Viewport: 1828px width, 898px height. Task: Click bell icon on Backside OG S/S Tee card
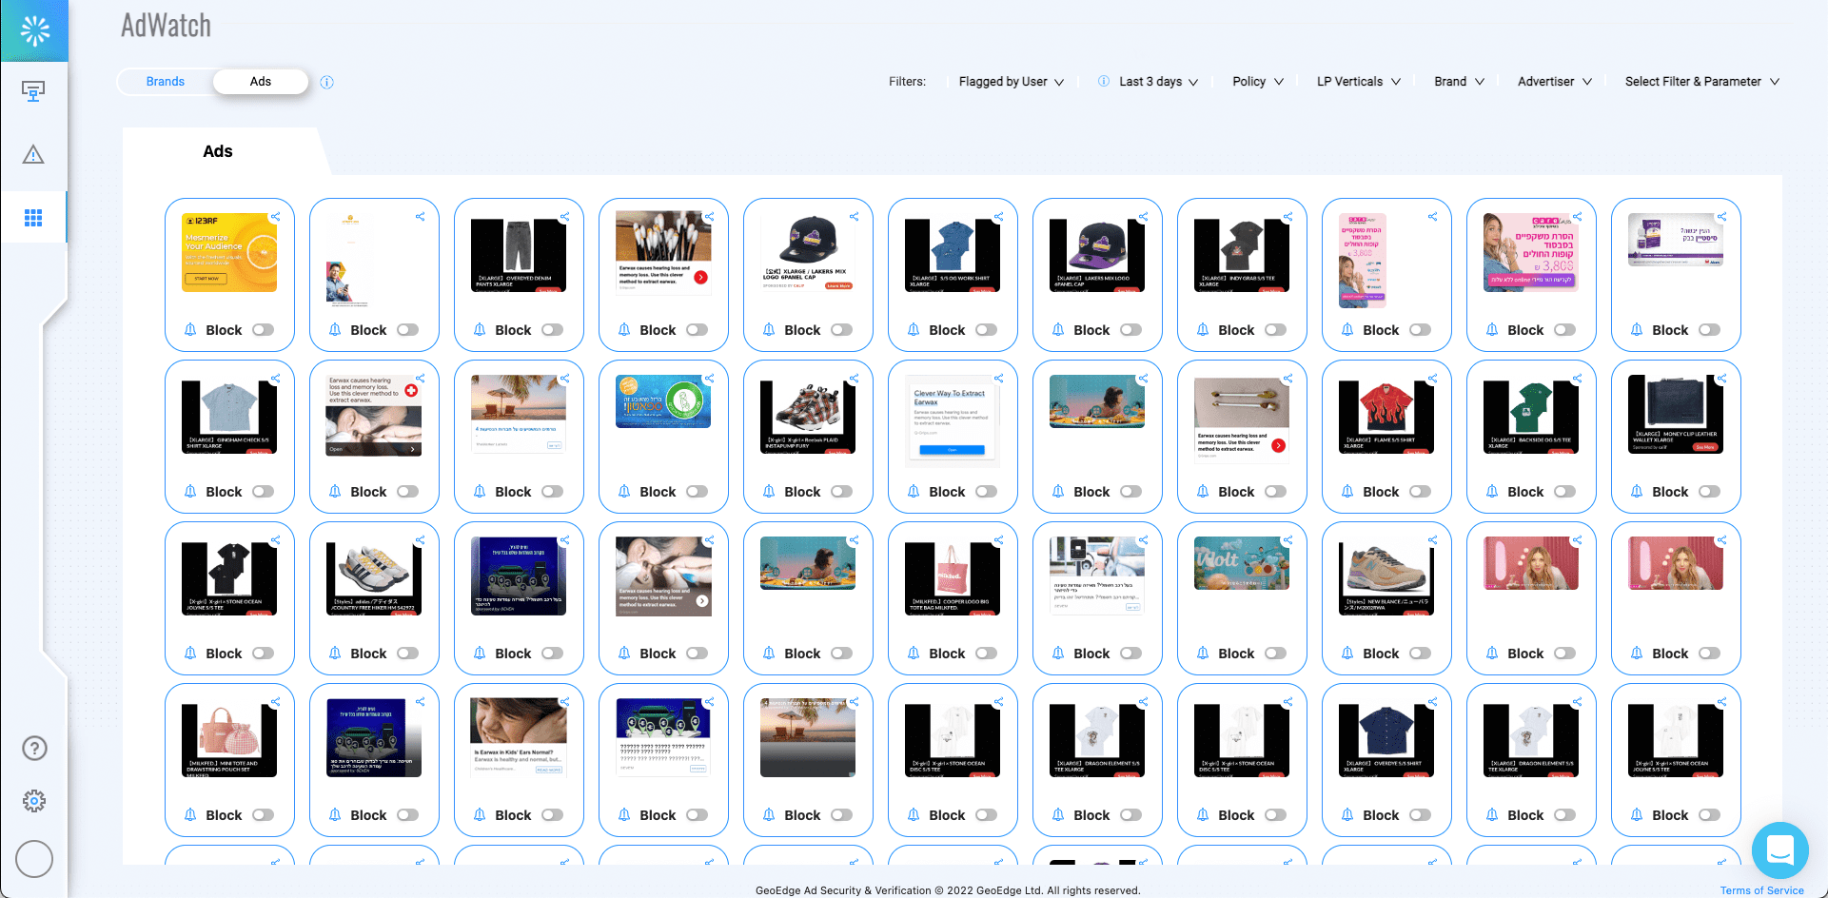[1492, 492]
